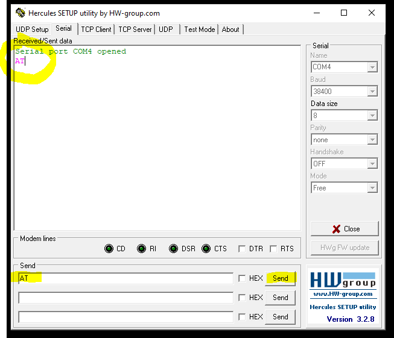
Task: Open the About tab
Action: [230, 30]
